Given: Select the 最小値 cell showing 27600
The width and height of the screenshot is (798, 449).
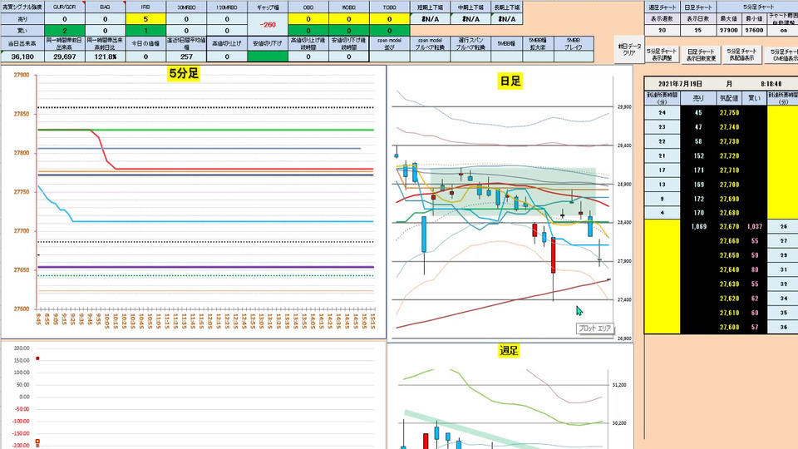Looking at the screenshot, I should (x=754, y=30).
